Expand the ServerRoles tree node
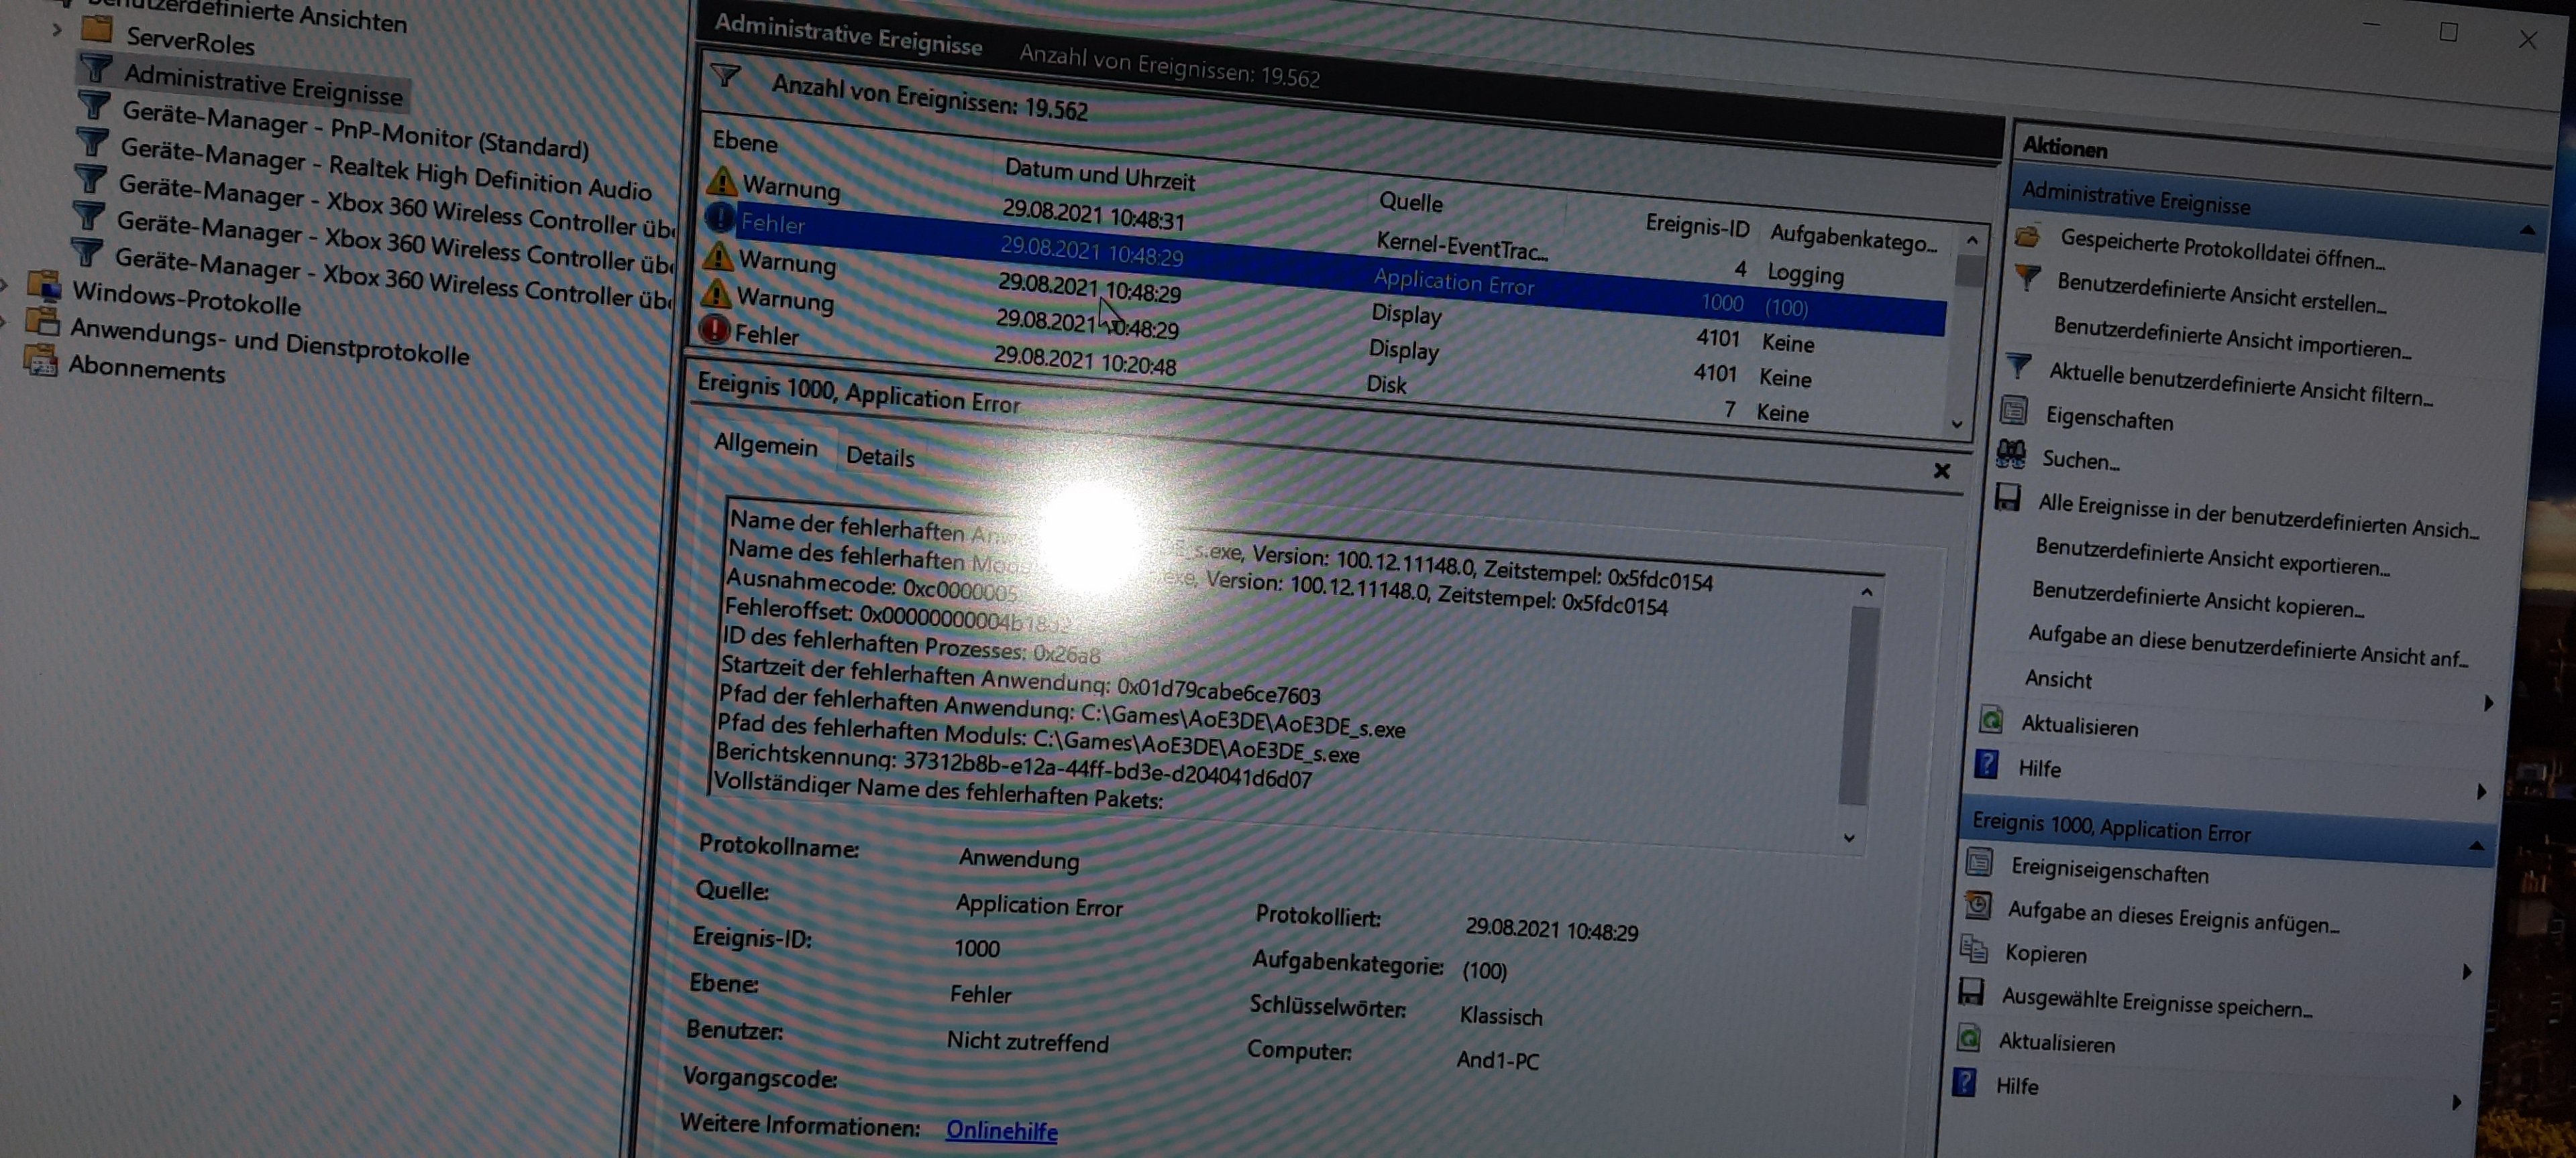The image size is (2576, 1158). [x=58, y=30]
